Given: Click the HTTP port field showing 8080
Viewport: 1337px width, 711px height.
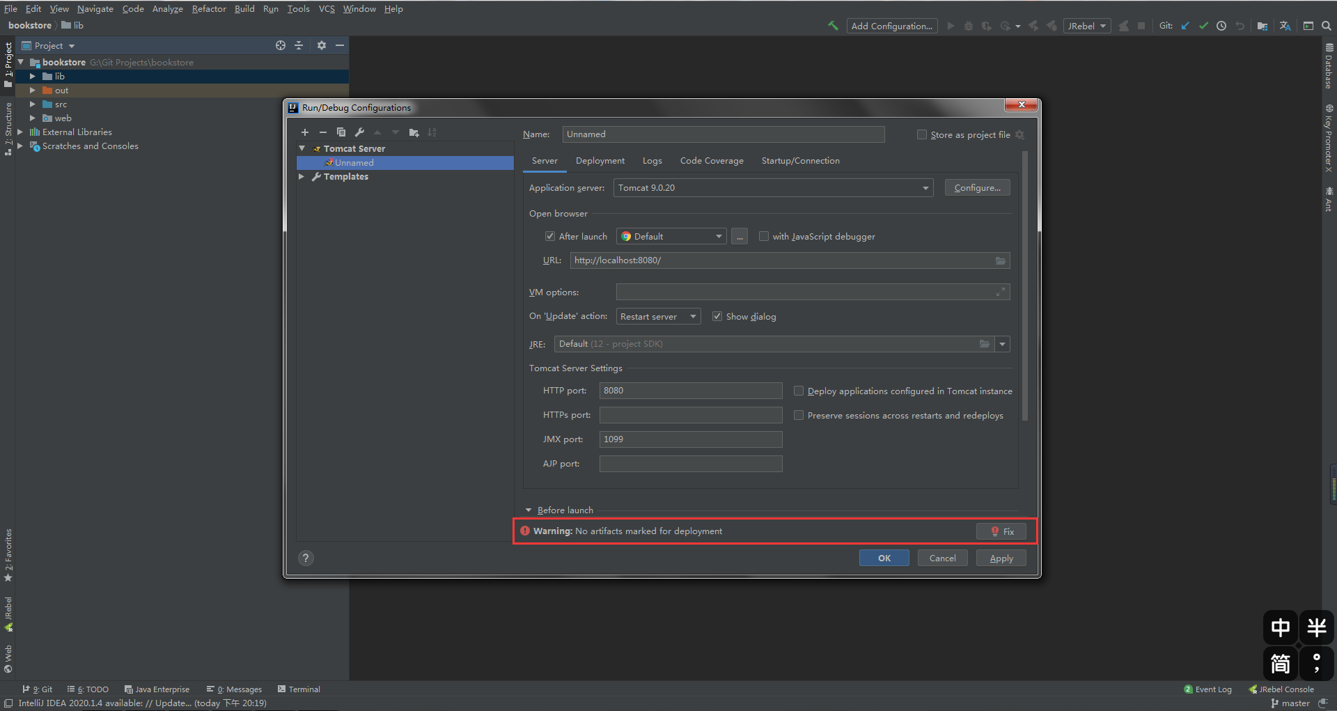Looking at the screenshot, I should [x=691, y=391].
